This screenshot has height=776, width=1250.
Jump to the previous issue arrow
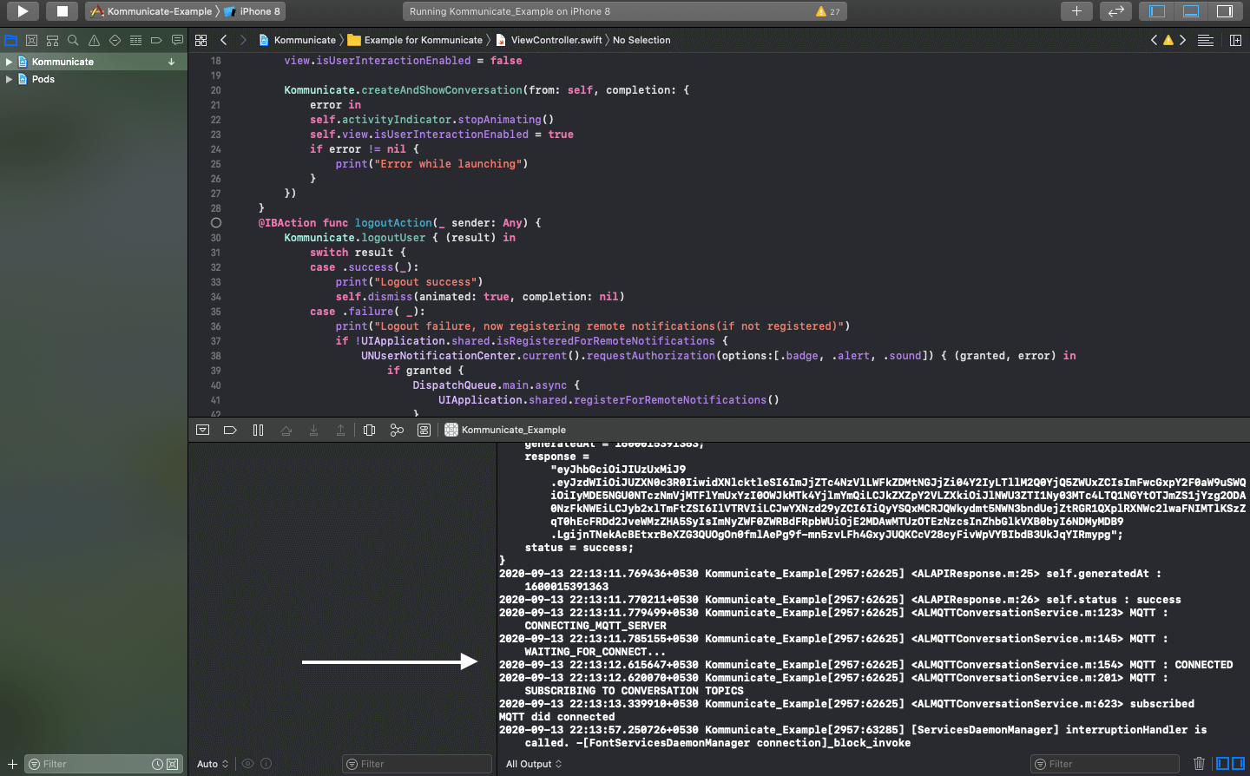1154,40
